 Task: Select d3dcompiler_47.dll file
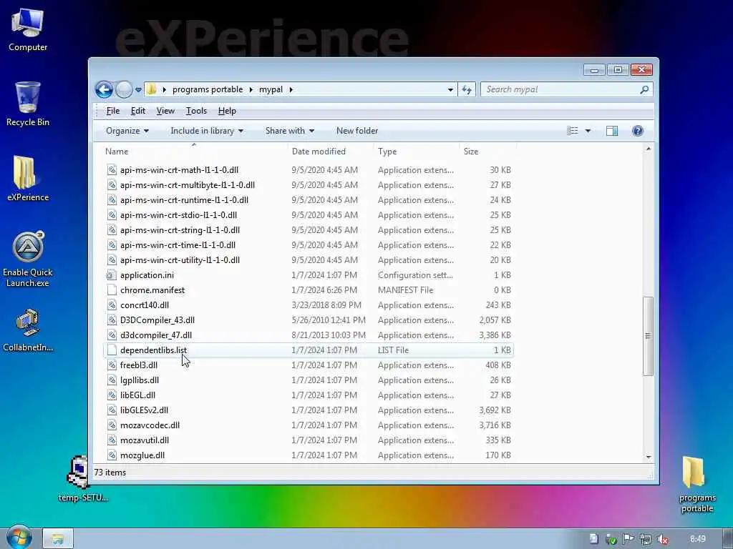(x=309, y=335)
